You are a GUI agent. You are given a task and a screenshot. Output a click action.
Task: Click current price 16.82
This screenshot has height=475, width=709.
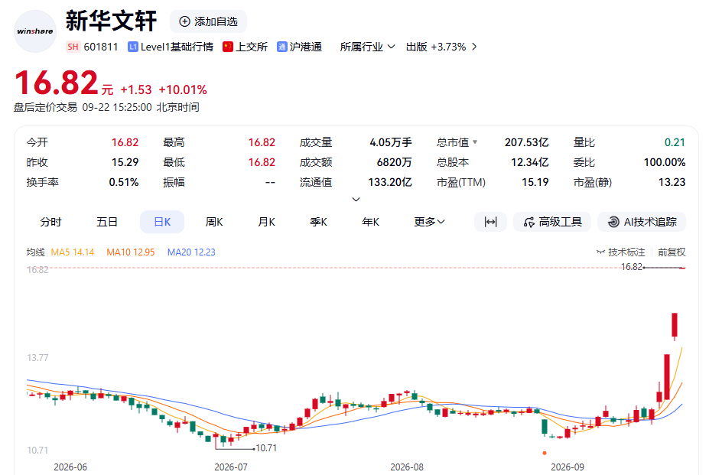pos(57,83)
